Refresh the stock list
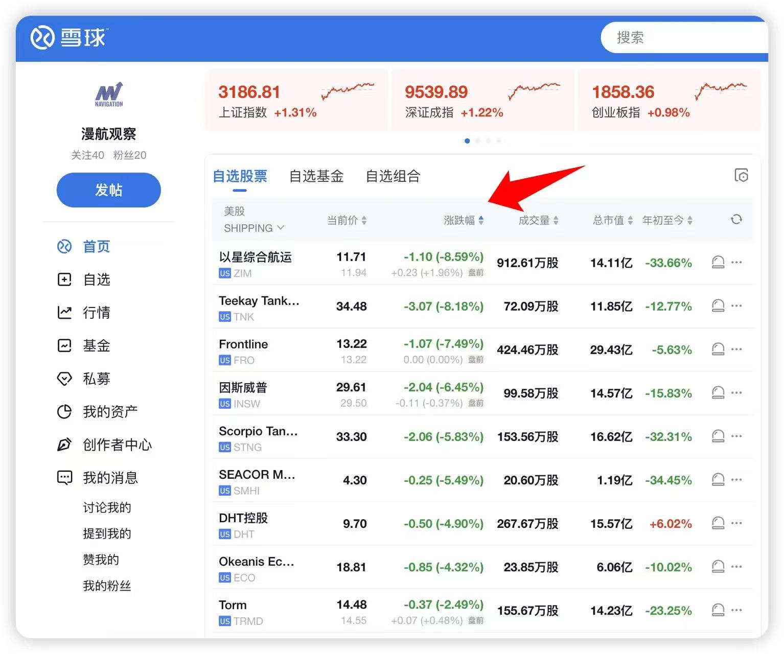Viewport: 784px width, 654px height. [x=736, y=220]
